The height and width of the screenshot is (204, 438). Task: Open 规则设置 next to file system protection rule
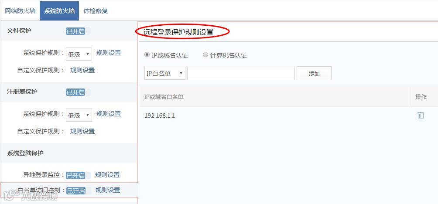pyautogui.click(x=109, y=53)
